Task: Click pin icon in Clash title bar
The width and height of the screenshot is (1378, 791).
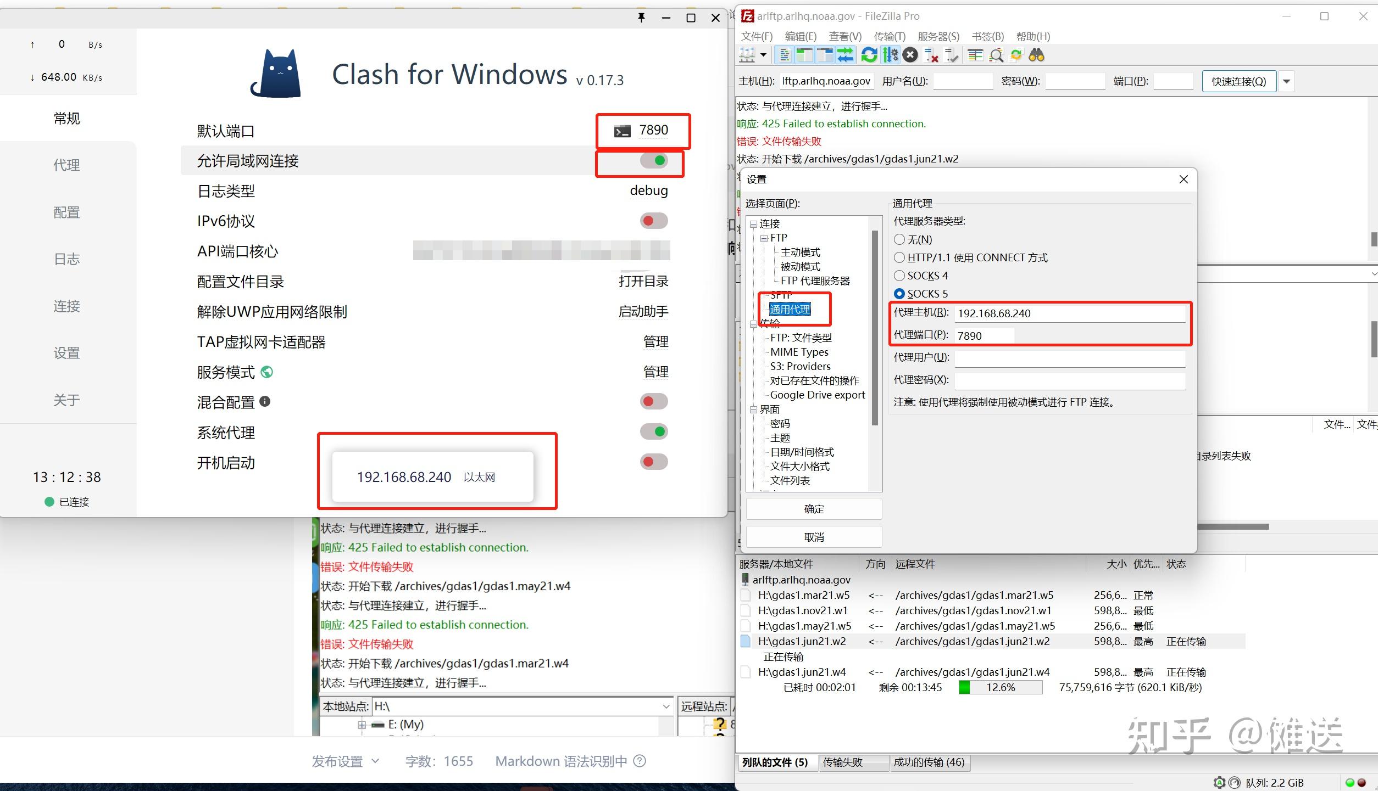Action: pyautogui.click(x=641, y=18)
